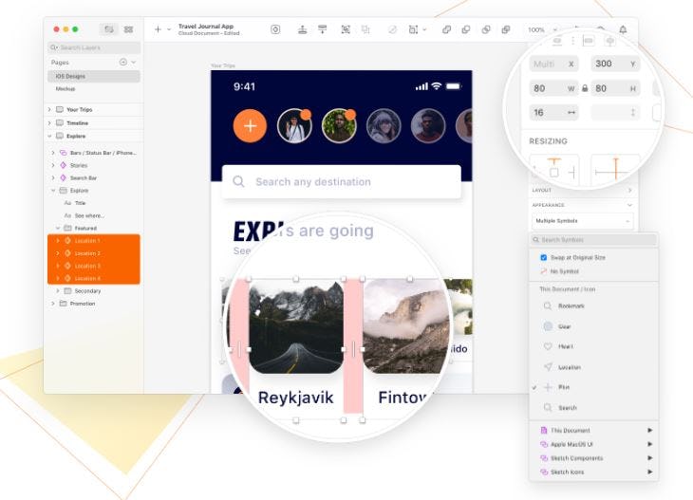This screenshot has height=500, width=693.
Task: Select the Mockup page
Action: 66,88
